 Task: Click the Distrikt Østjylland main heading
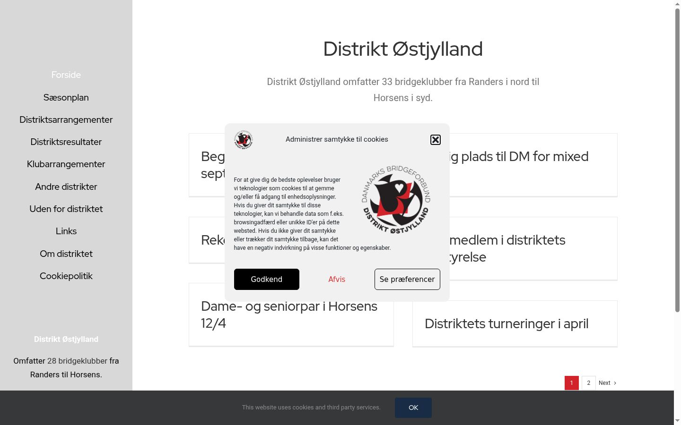[x=403, y=49]
